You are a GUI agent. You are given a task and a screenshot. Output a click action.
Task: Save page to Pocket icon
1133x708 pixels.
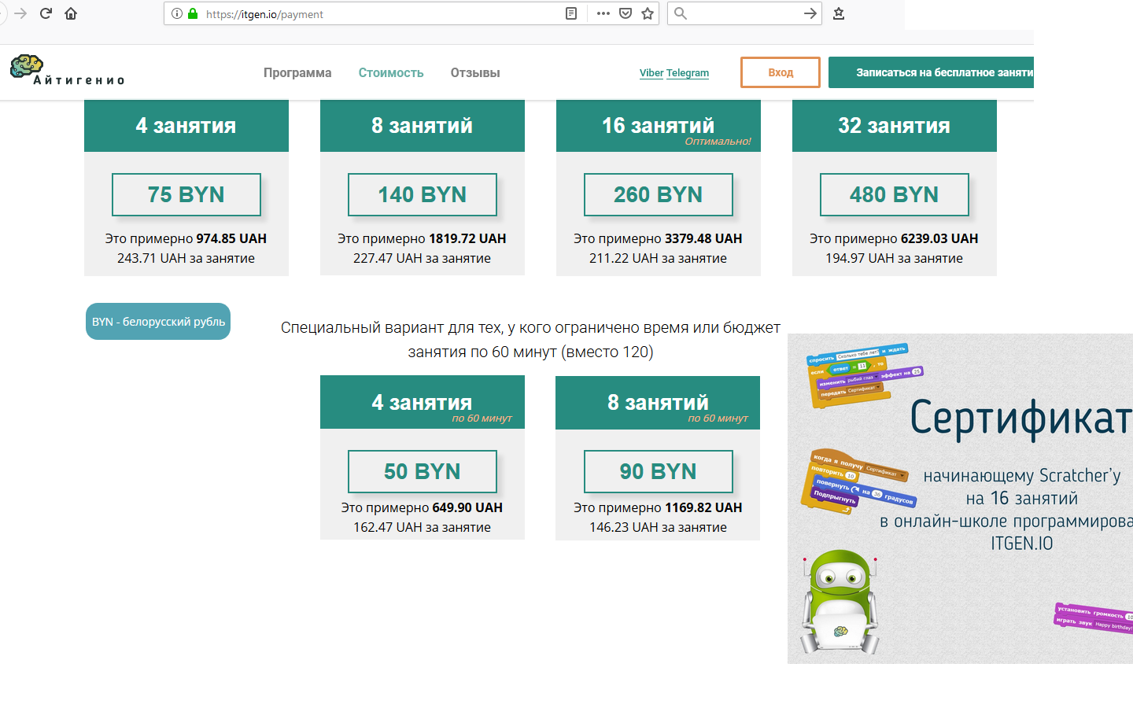click(626, 13)
